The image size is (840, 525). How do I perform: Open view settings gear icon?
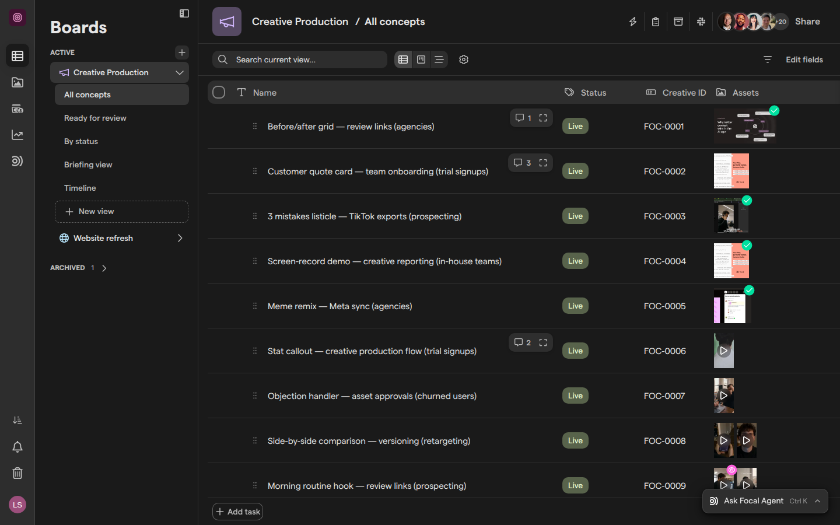pos(464,60)
